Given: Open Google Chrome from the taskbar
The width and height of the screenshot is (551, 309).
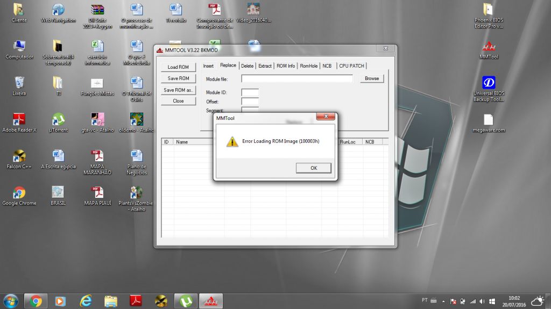Looking at the screenshot, I should coord(37,301).
